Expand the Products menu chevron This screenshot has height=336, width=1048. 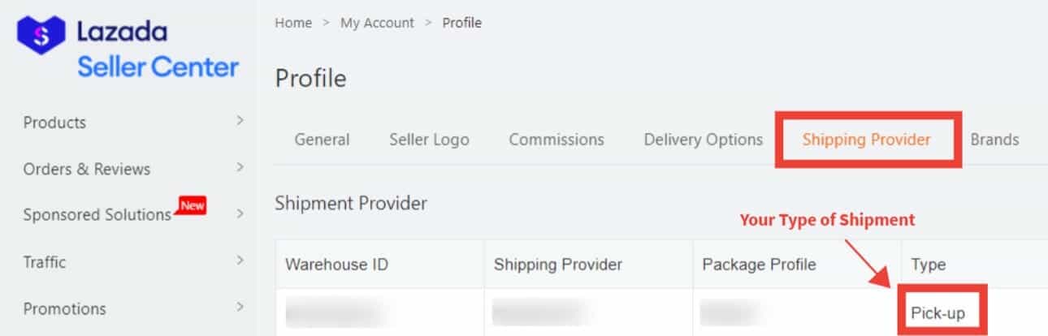240,121
